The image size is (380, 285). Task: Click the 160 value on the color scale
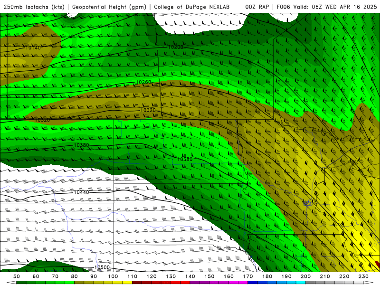pos(228,276)
